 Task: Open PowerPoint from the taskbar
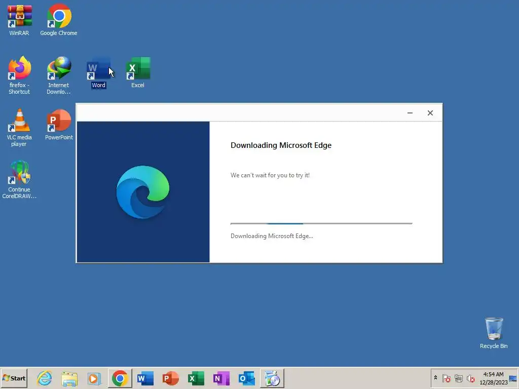click(171, 378)
